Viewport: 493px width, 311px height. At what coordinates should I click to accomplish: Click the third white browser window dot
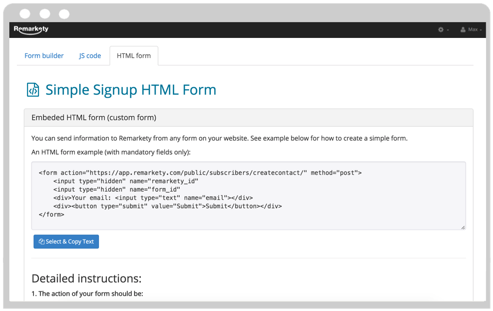[x=64, y=14]
